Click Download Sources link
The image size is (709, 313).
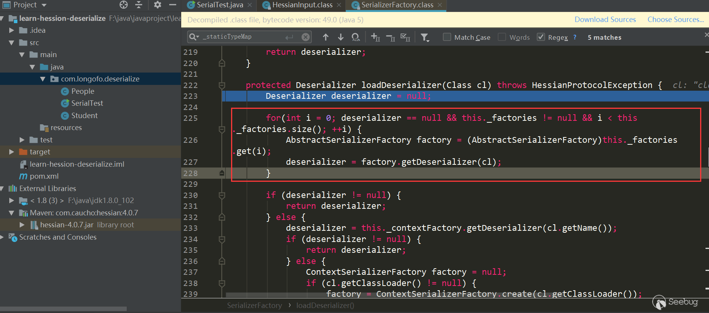605,20
